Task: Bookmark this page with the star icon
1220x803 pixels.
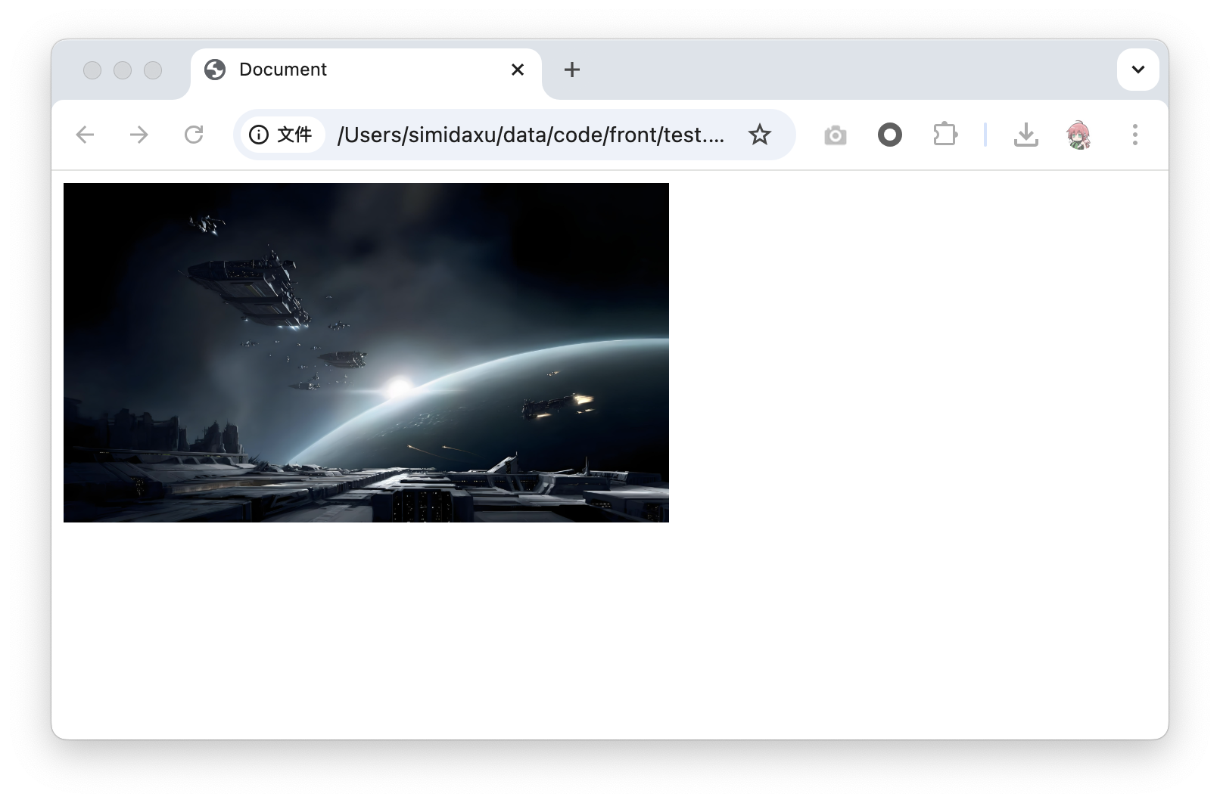Action: click(759, 135)
